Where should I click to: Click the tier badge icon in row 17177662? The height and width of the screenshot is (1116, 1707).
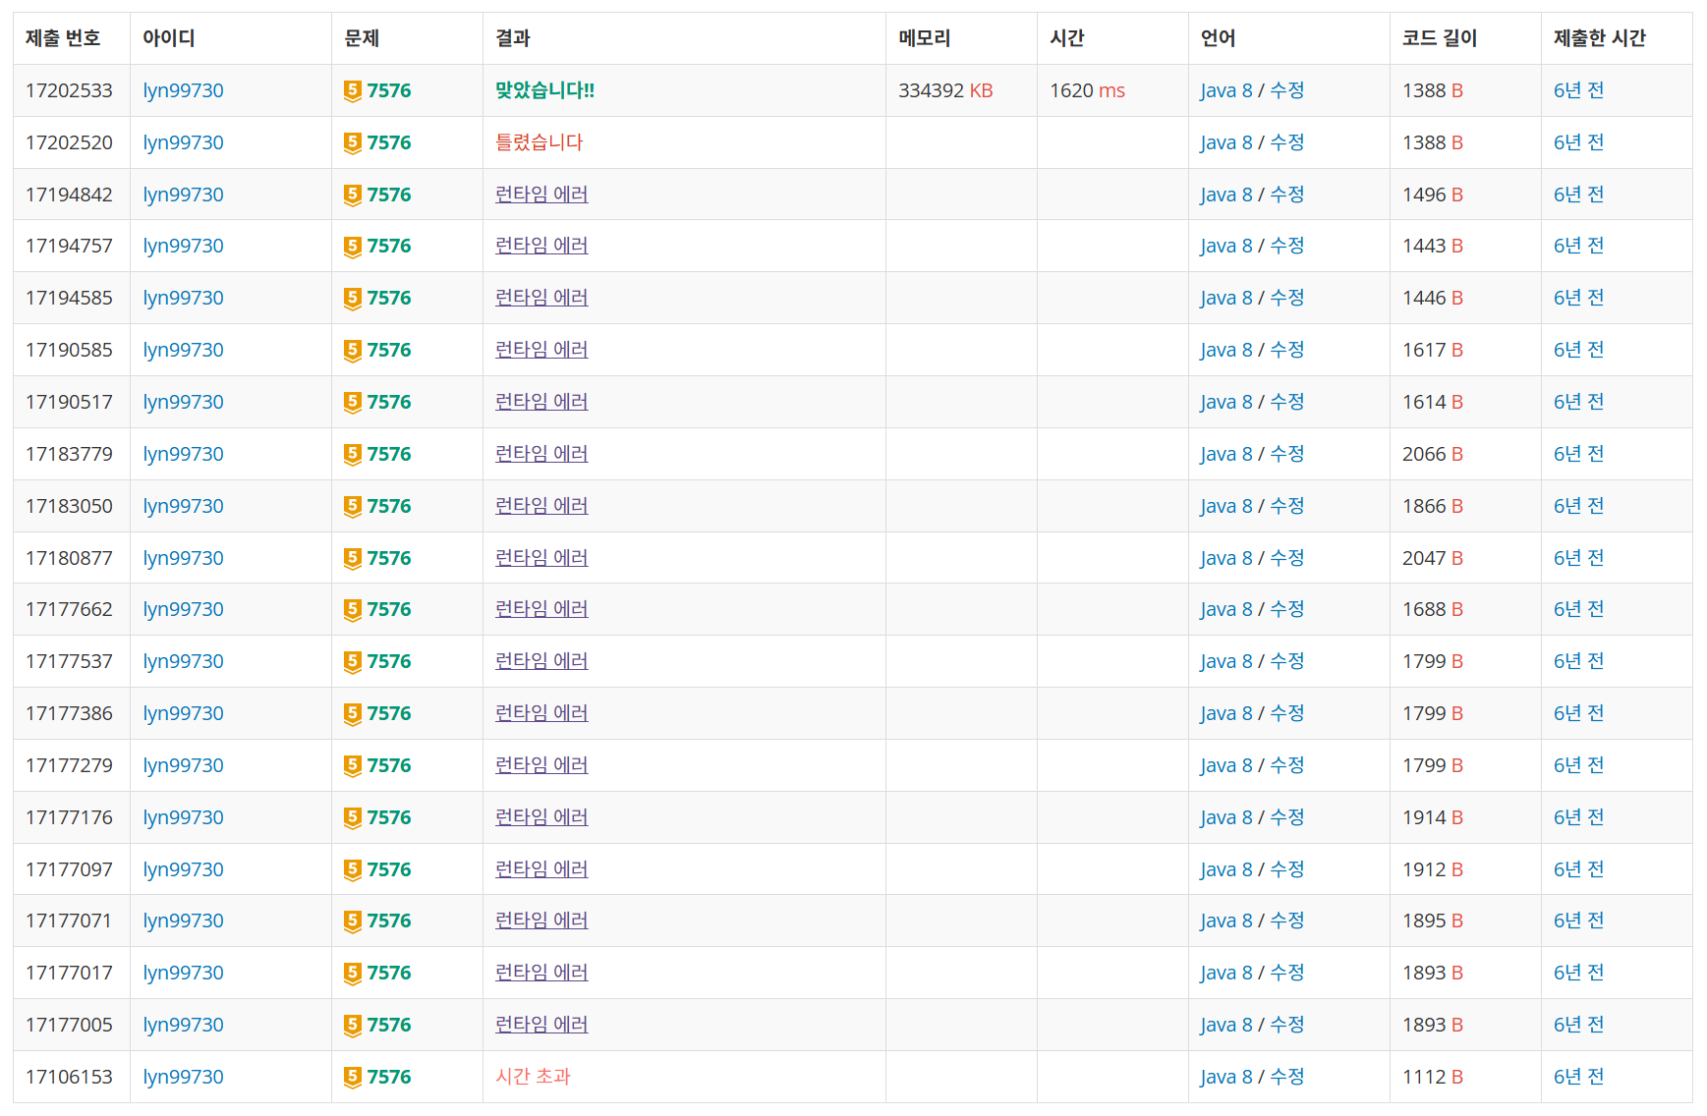353,610
